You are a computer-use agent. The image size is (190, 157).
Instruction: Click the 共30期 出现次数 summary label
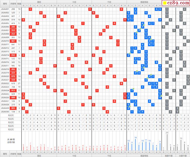pyautogui.click(x=11, y=140)
